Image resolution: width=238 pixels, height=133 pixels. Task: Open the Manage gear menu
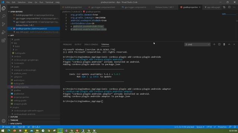(x=3, y=121)
